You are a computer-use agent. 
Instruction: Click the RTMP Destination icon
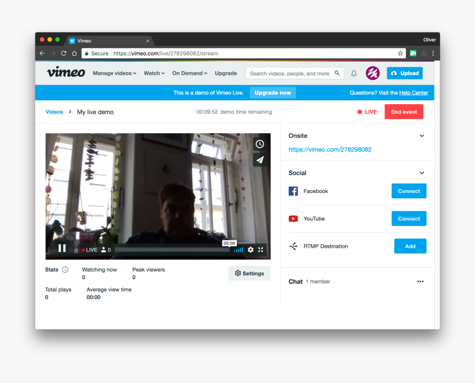(x=293, y=246)
